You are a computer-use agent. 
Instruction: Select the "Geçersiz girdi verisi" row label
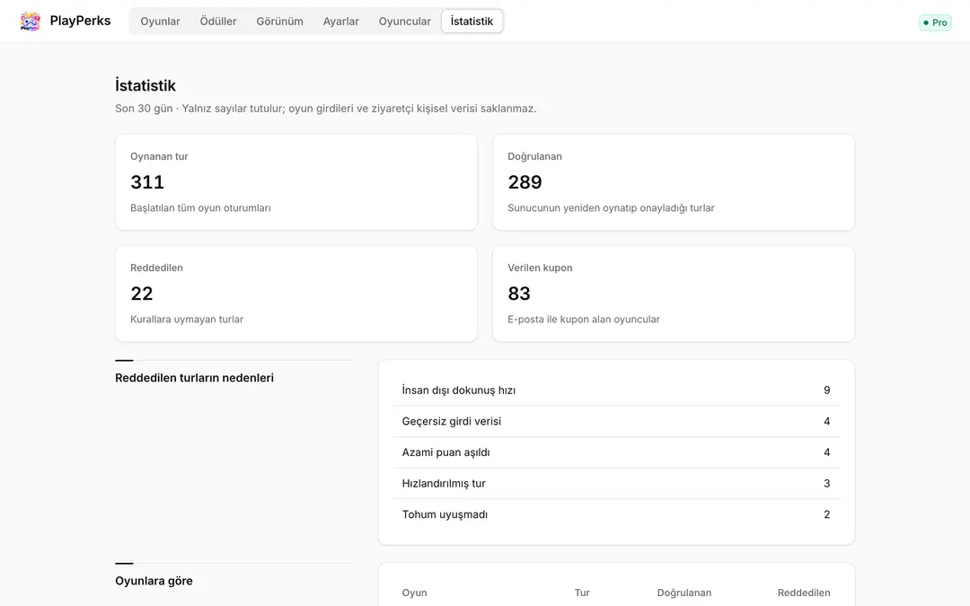coord(452,421)
